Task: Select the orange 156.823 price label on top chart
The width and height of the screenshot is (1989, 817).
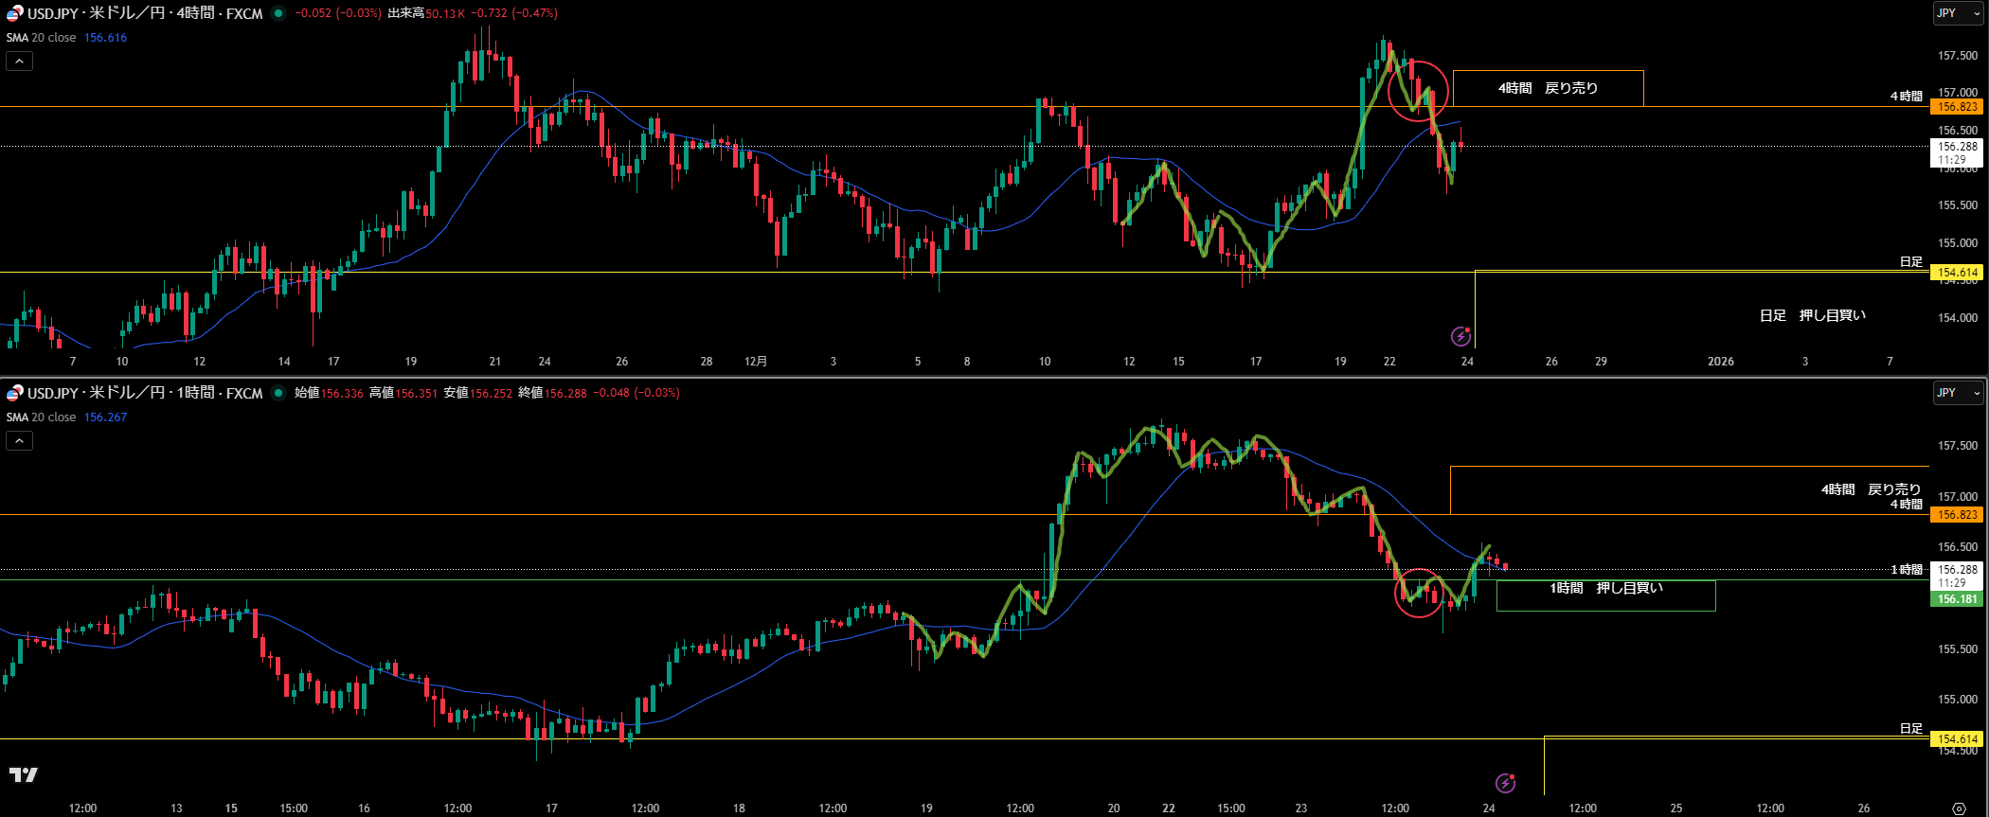Action: pos(1956,107)
